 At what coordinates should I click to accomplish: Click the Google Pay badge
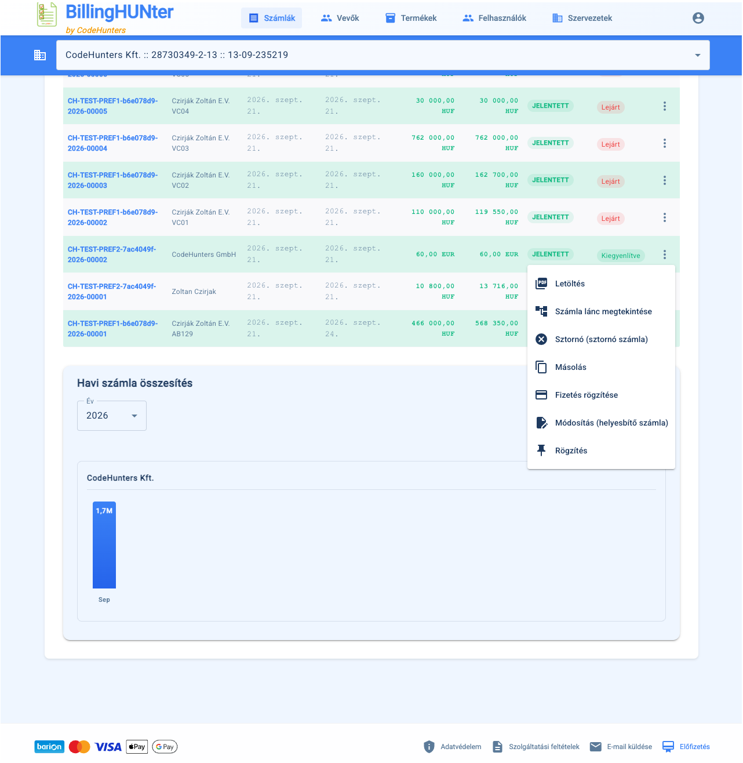[x=165, y=747]
